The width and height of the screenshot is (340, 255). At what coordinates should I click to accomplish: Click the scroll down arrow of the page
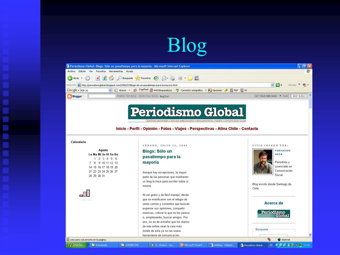pyautogui.click(x=310, y=235)
